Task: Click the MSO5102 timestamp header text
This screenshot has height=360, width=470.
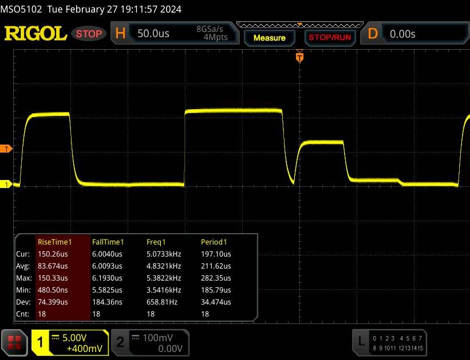Action: coord(91,9)
